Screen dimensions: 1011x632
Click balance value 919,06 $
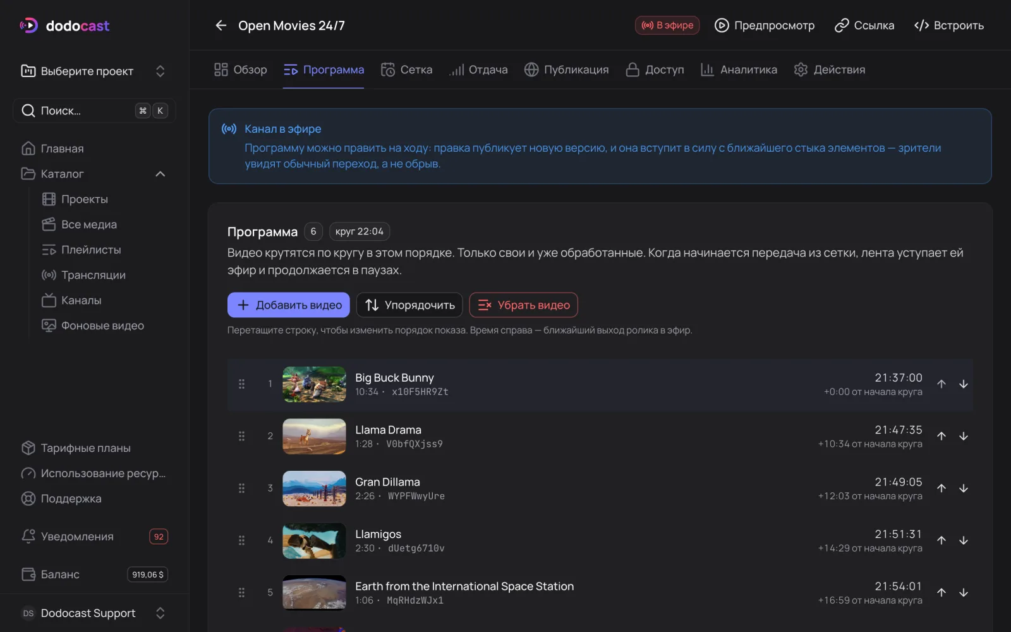coord(148,574)
